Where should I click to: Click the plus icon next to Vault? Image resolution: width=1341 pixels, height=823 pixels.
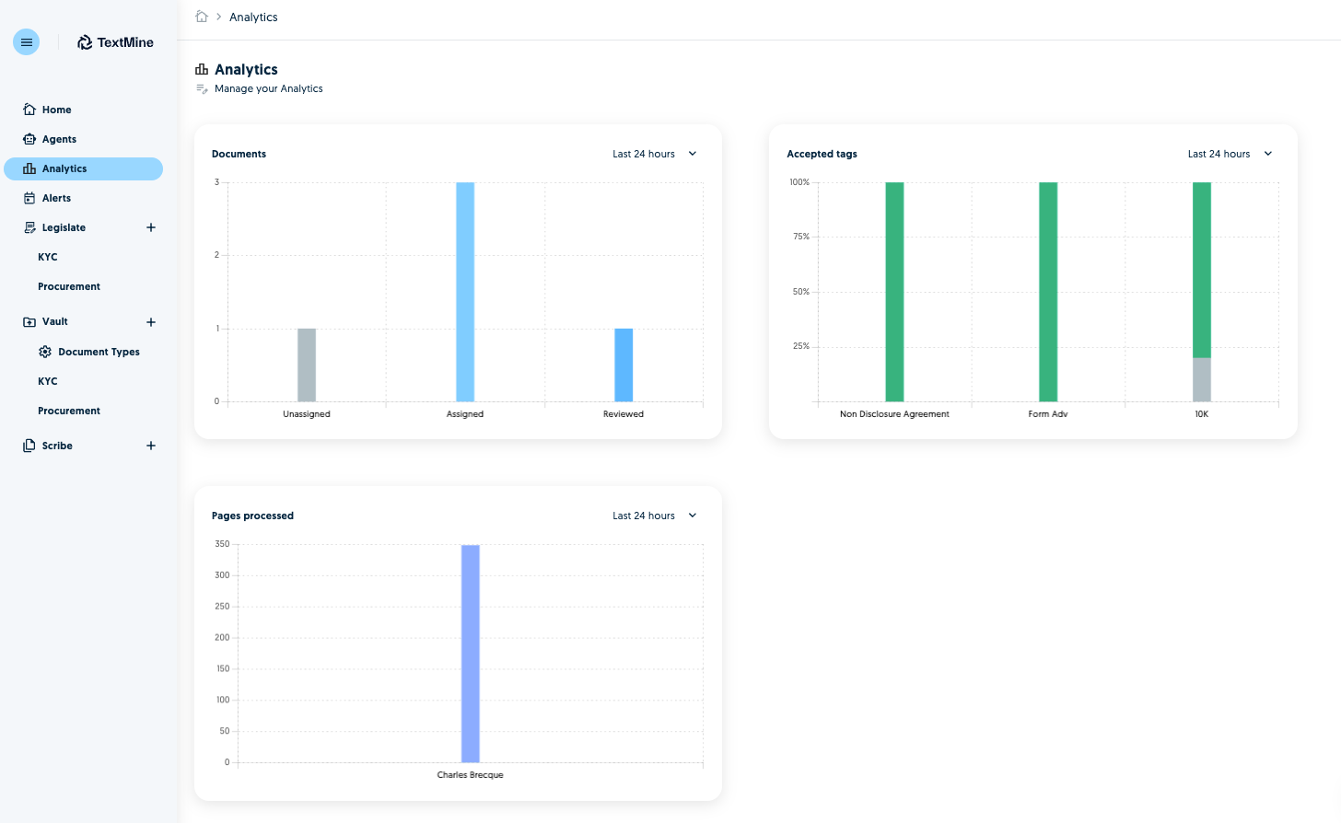click(151, 322)
